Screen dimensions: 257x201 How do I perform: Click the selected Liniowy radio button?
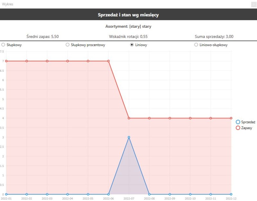[132, 45]
